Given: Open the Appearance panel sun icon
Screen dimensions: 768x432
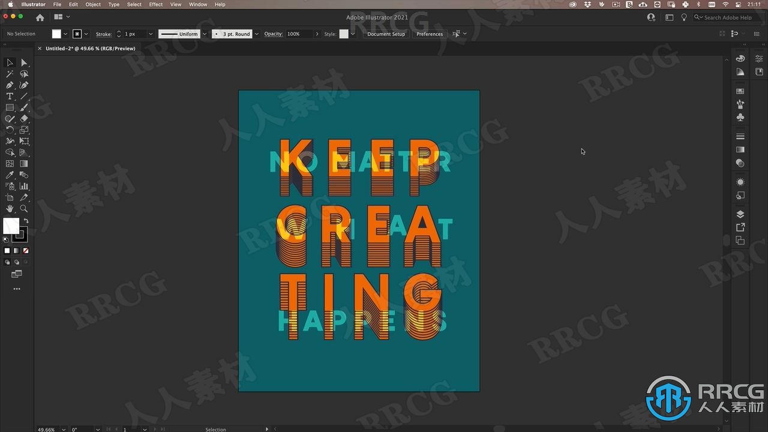Looking at the screenshot, I should (740, 182).
